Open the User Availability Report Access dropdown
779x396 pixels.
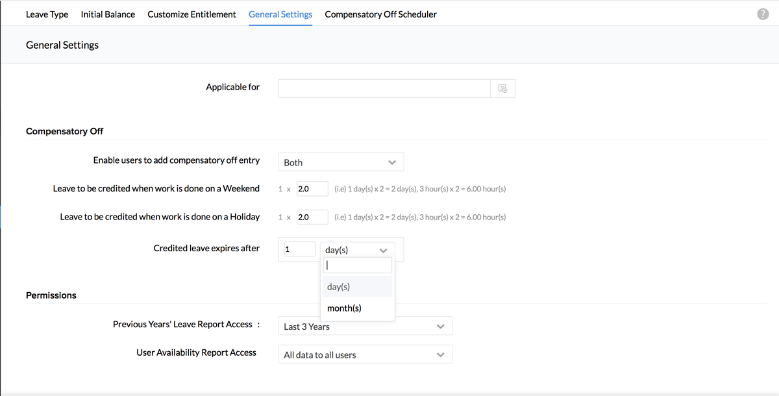coord(365,354)
